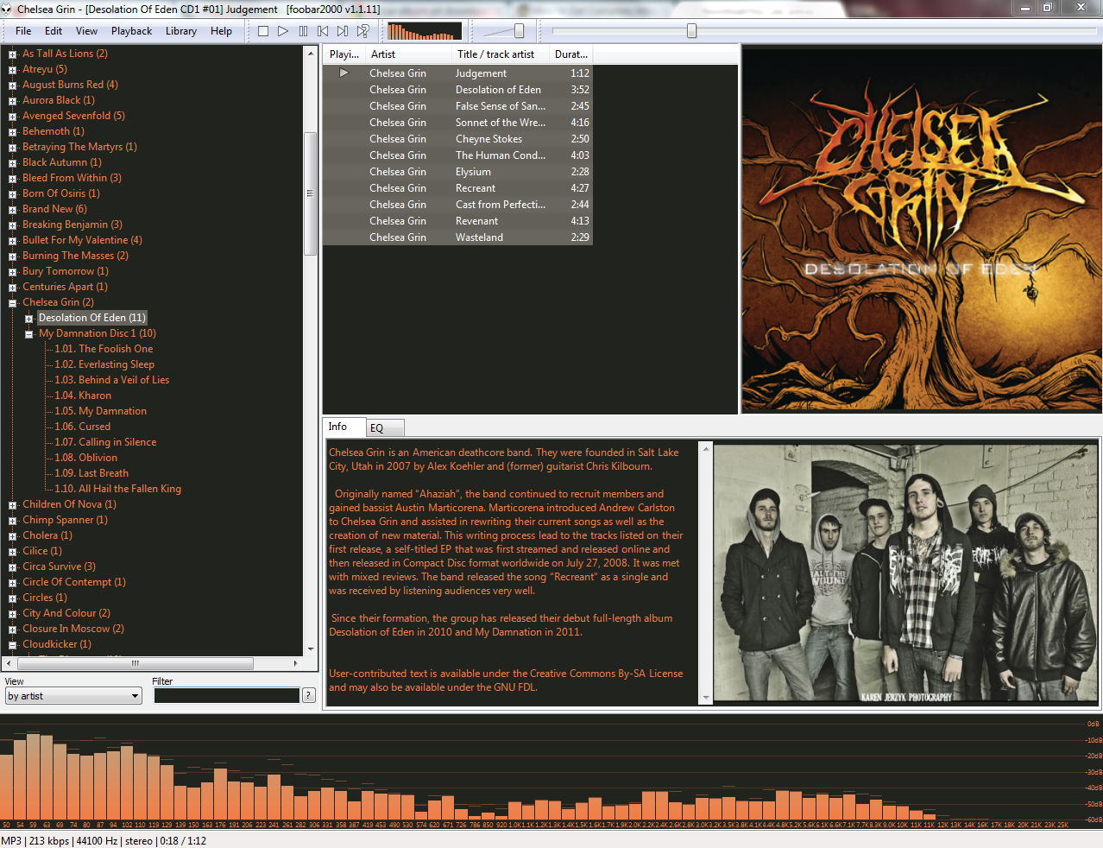Click the spectrum analyzer visualization
The image size is (1103, 848).
click(551, 773)
